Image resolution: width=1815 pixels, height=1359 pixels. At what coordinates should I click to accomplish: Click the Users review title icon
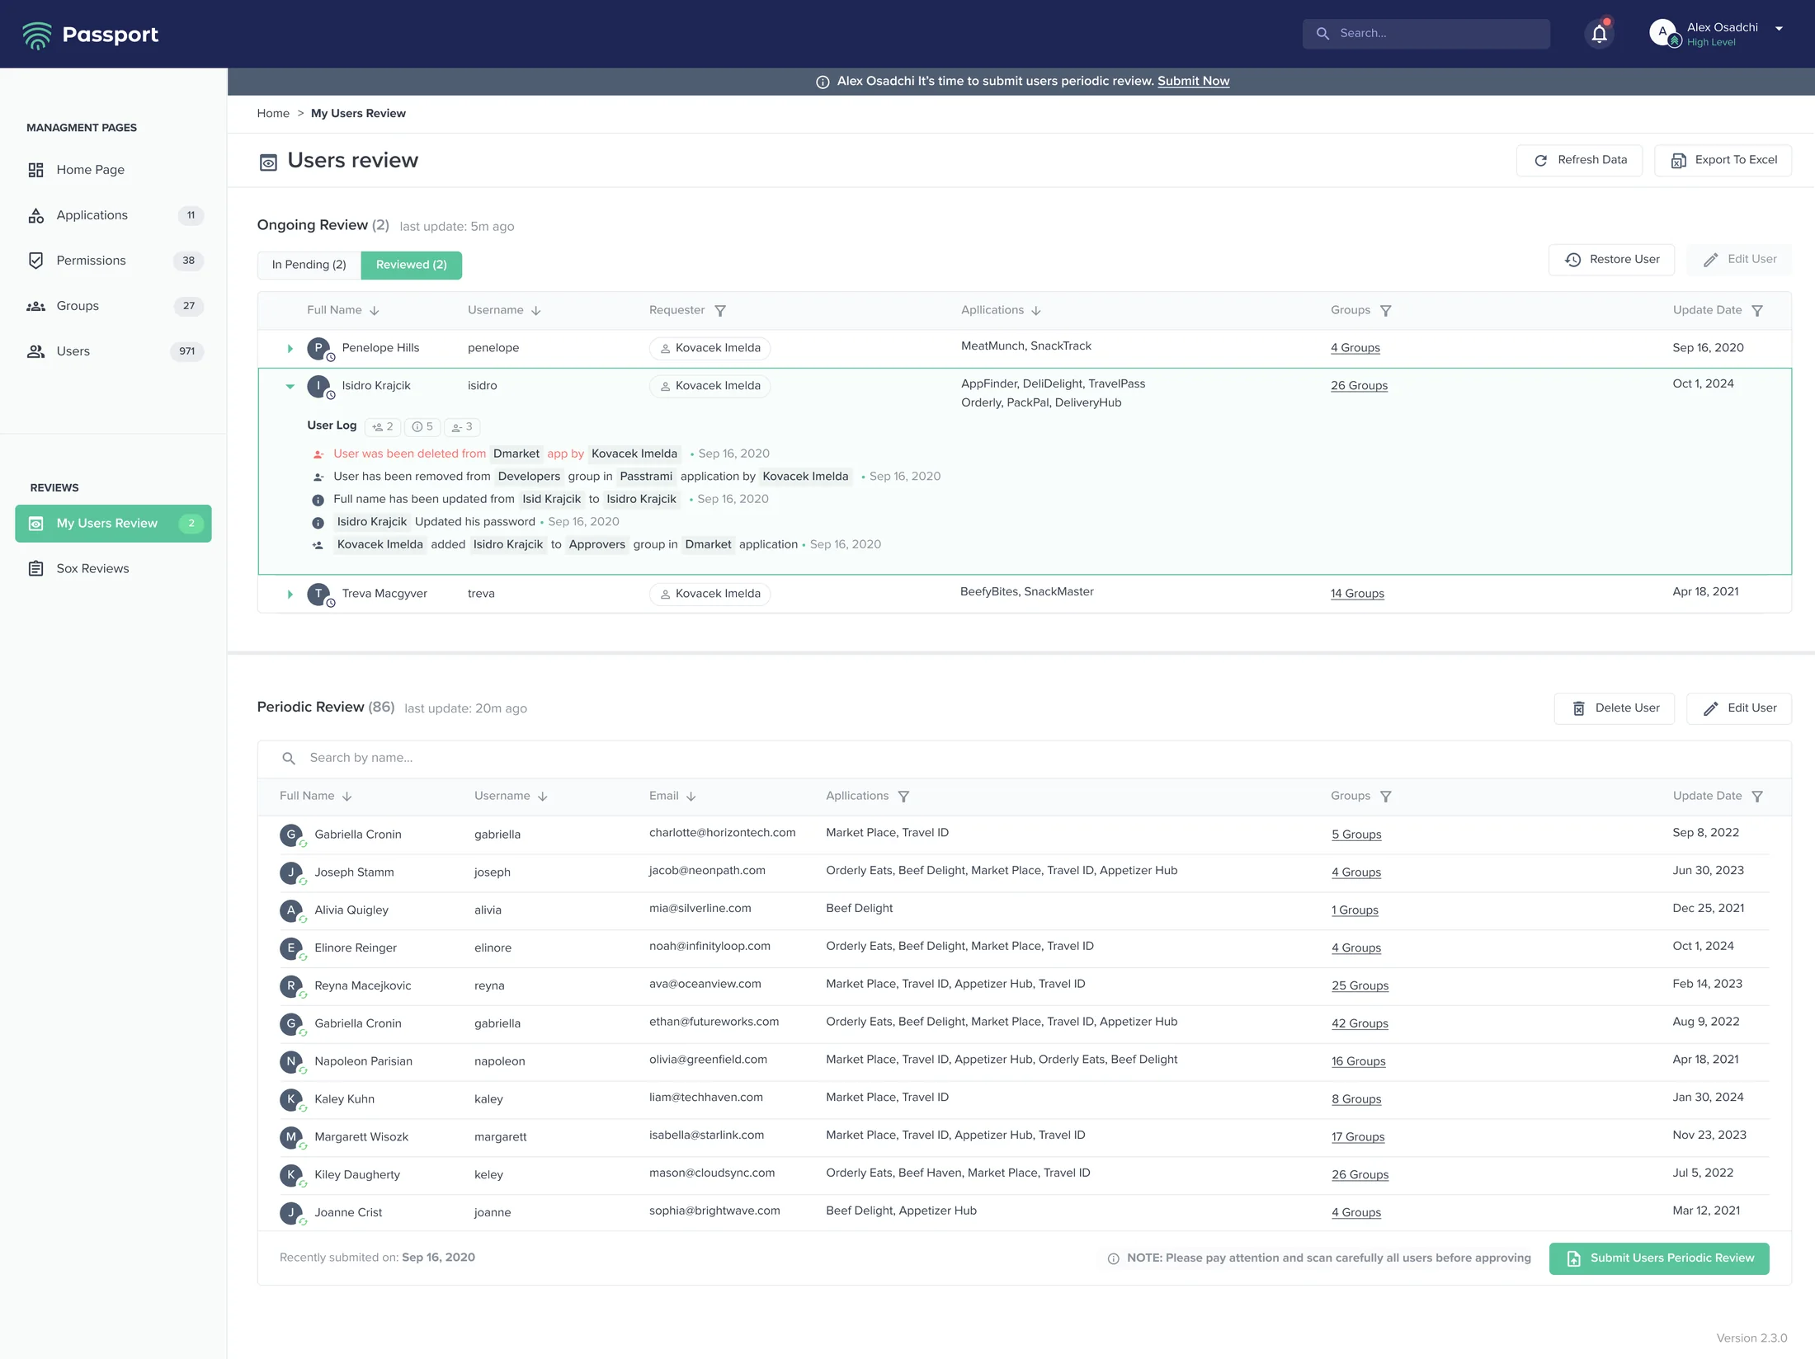[268, 162]
